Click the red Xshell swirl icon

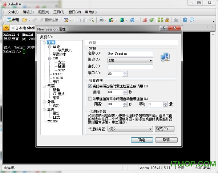(145, 20)
